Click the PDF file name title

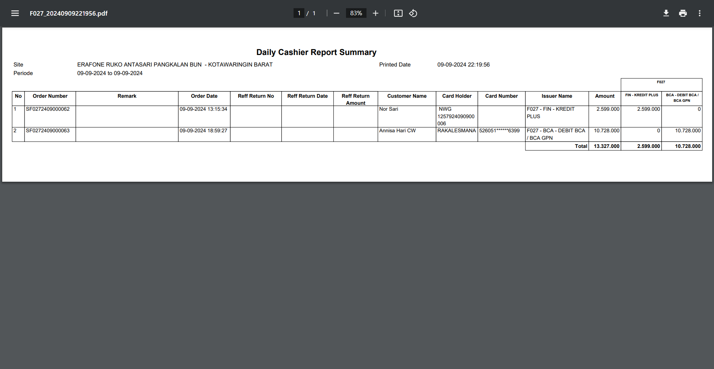click(68, 13)
